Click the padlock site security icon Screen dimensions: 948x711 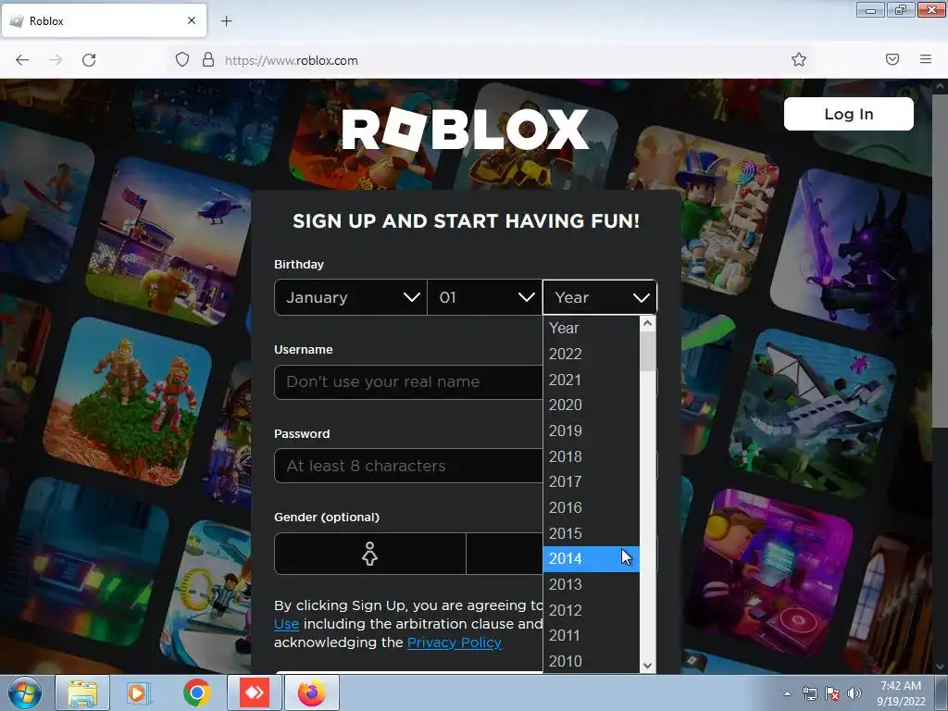click(208, 59)
